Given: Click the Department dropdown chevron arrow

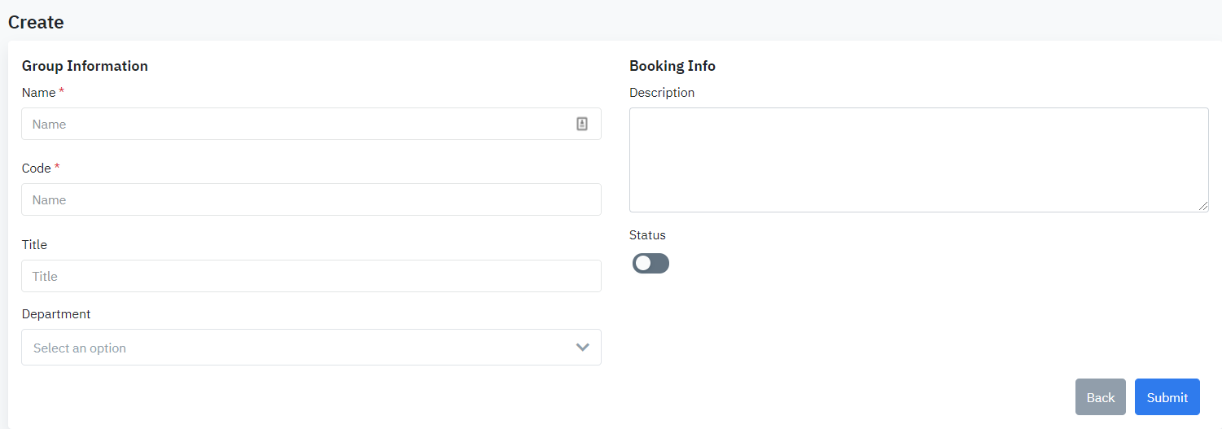Looking at the screenshot, I should (582, 348).
